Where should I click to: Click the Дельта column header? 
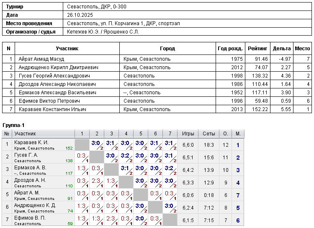[281, 49]
